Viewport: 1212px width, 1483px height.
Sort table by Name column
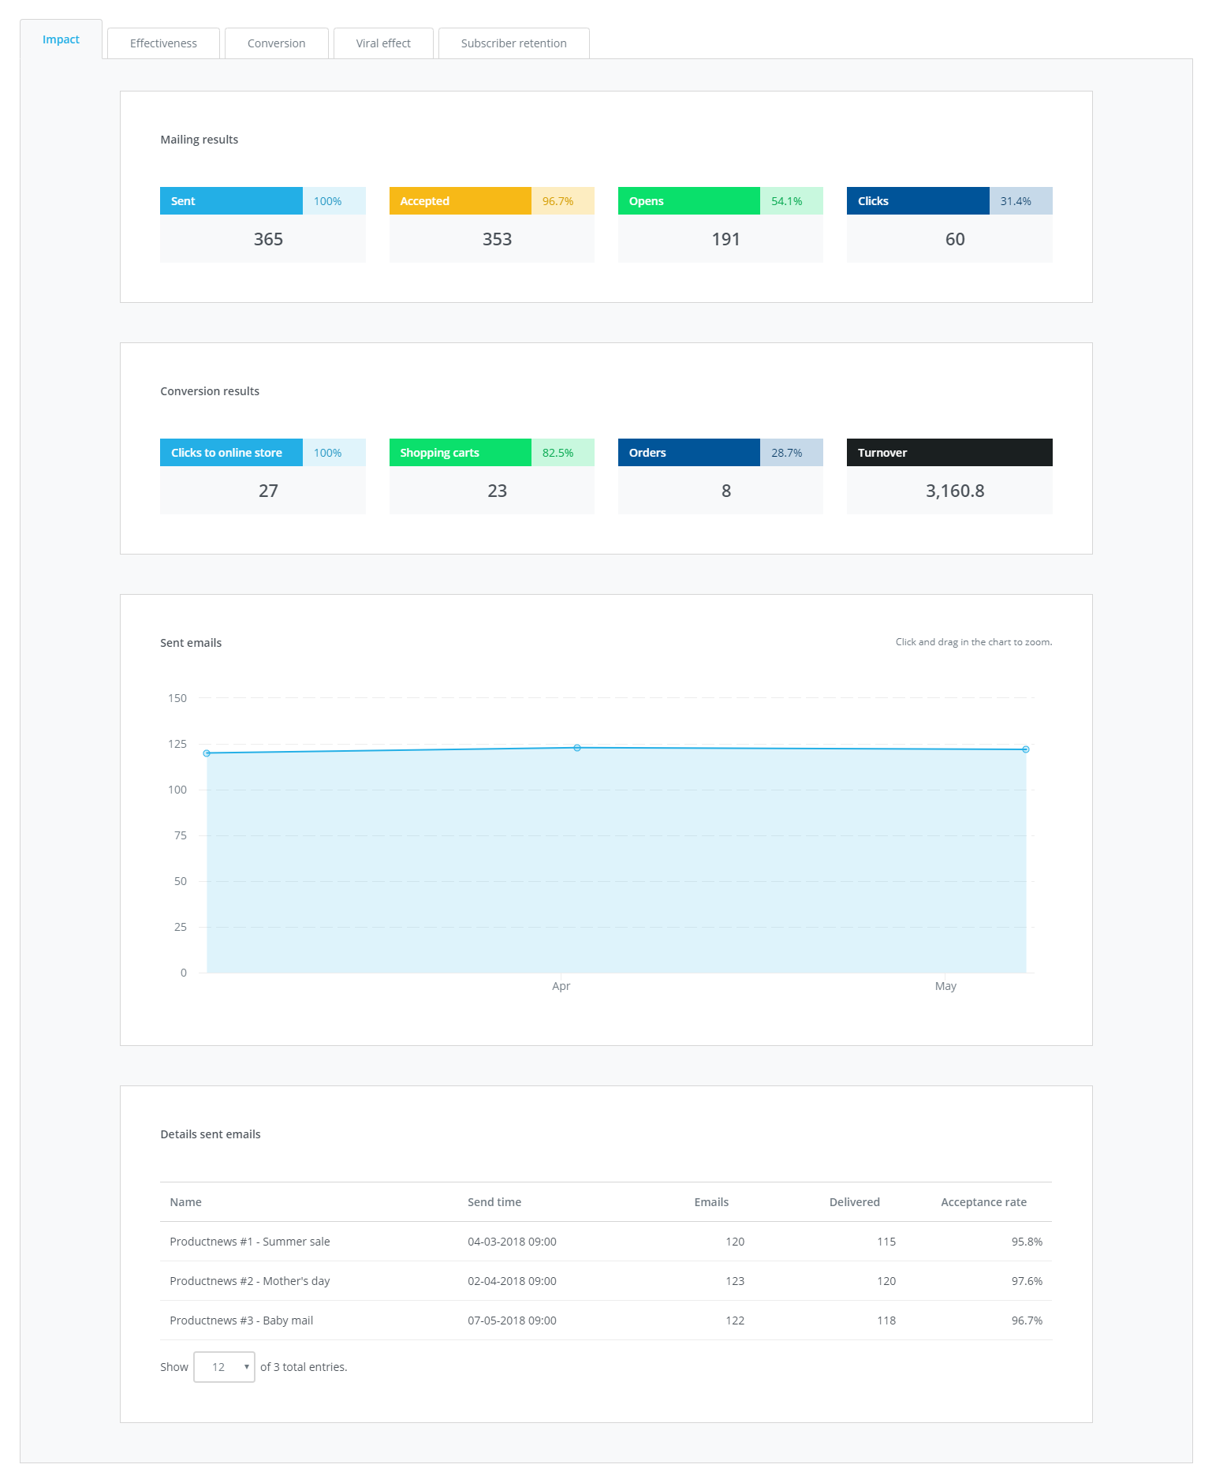tap(185, 1202)
